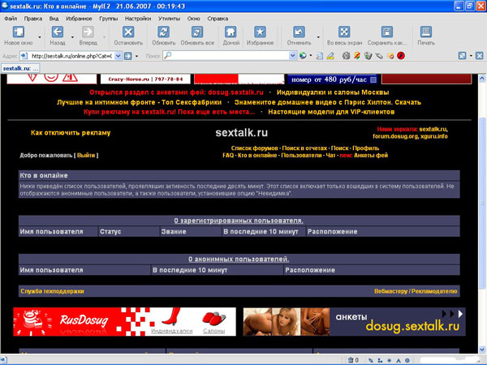Click the Выйти logout link

click(x=87, y=155)
